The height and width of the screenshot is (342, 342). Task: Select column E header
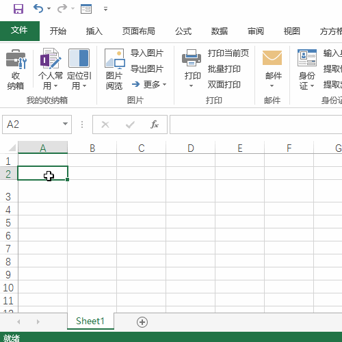[240, 148]
